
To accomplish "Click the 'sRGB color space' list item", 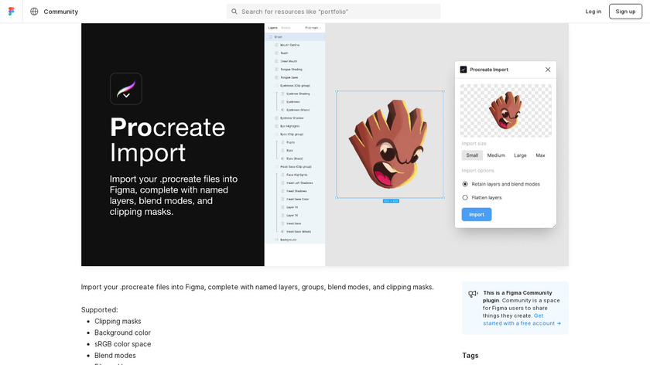I will [123, 344].
